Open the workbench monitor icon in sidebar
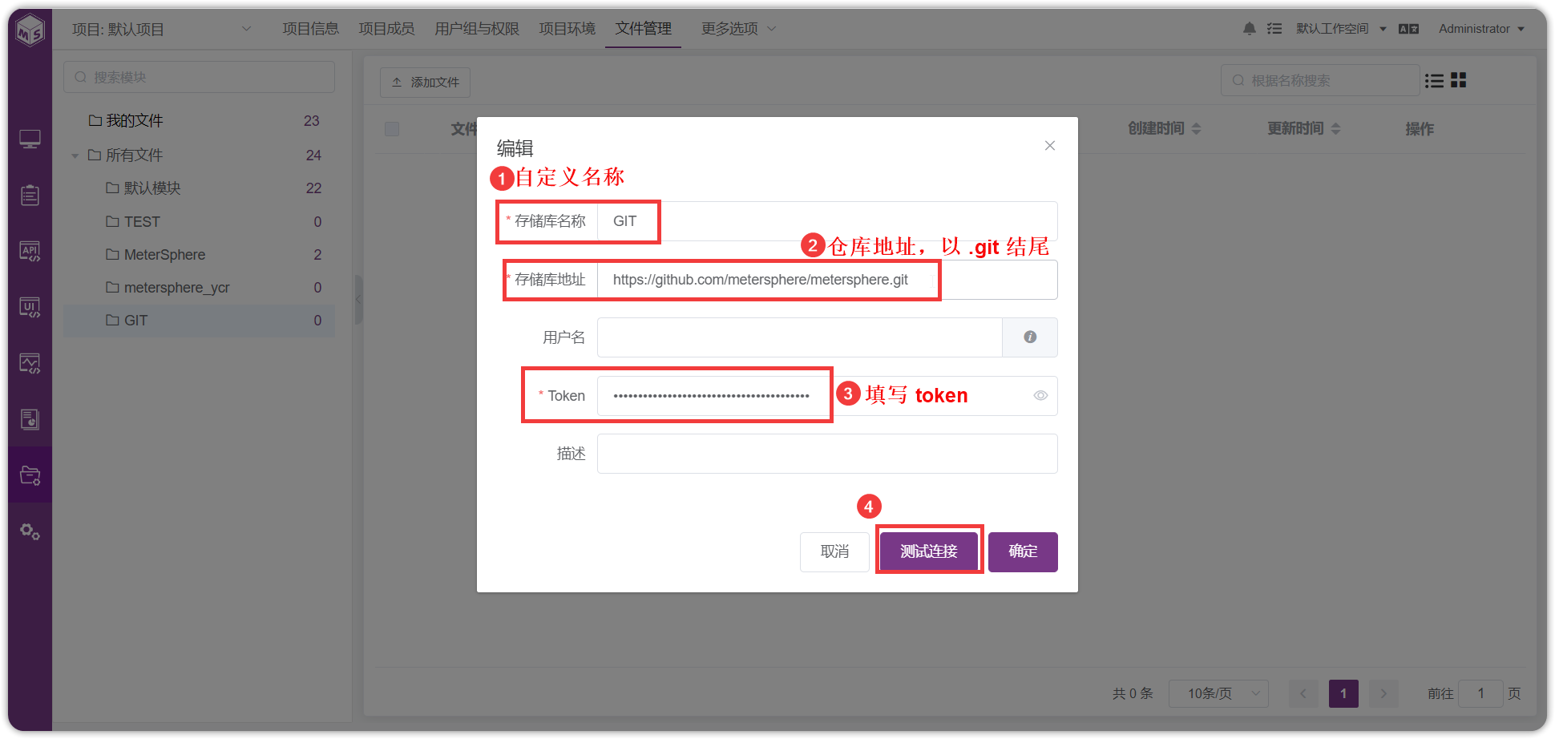1555x739 pixels. [30, 139]
